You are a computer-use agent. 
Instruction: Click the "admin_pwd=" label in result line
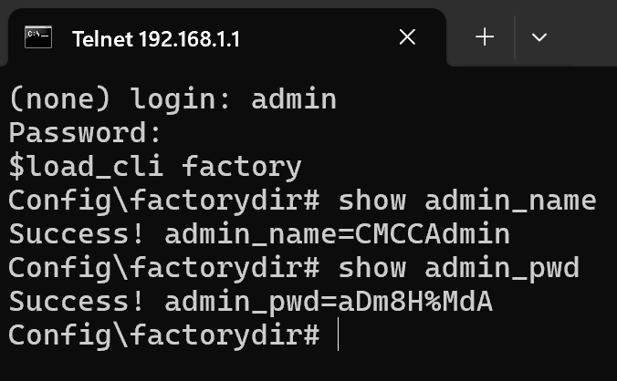click(251, 303)
